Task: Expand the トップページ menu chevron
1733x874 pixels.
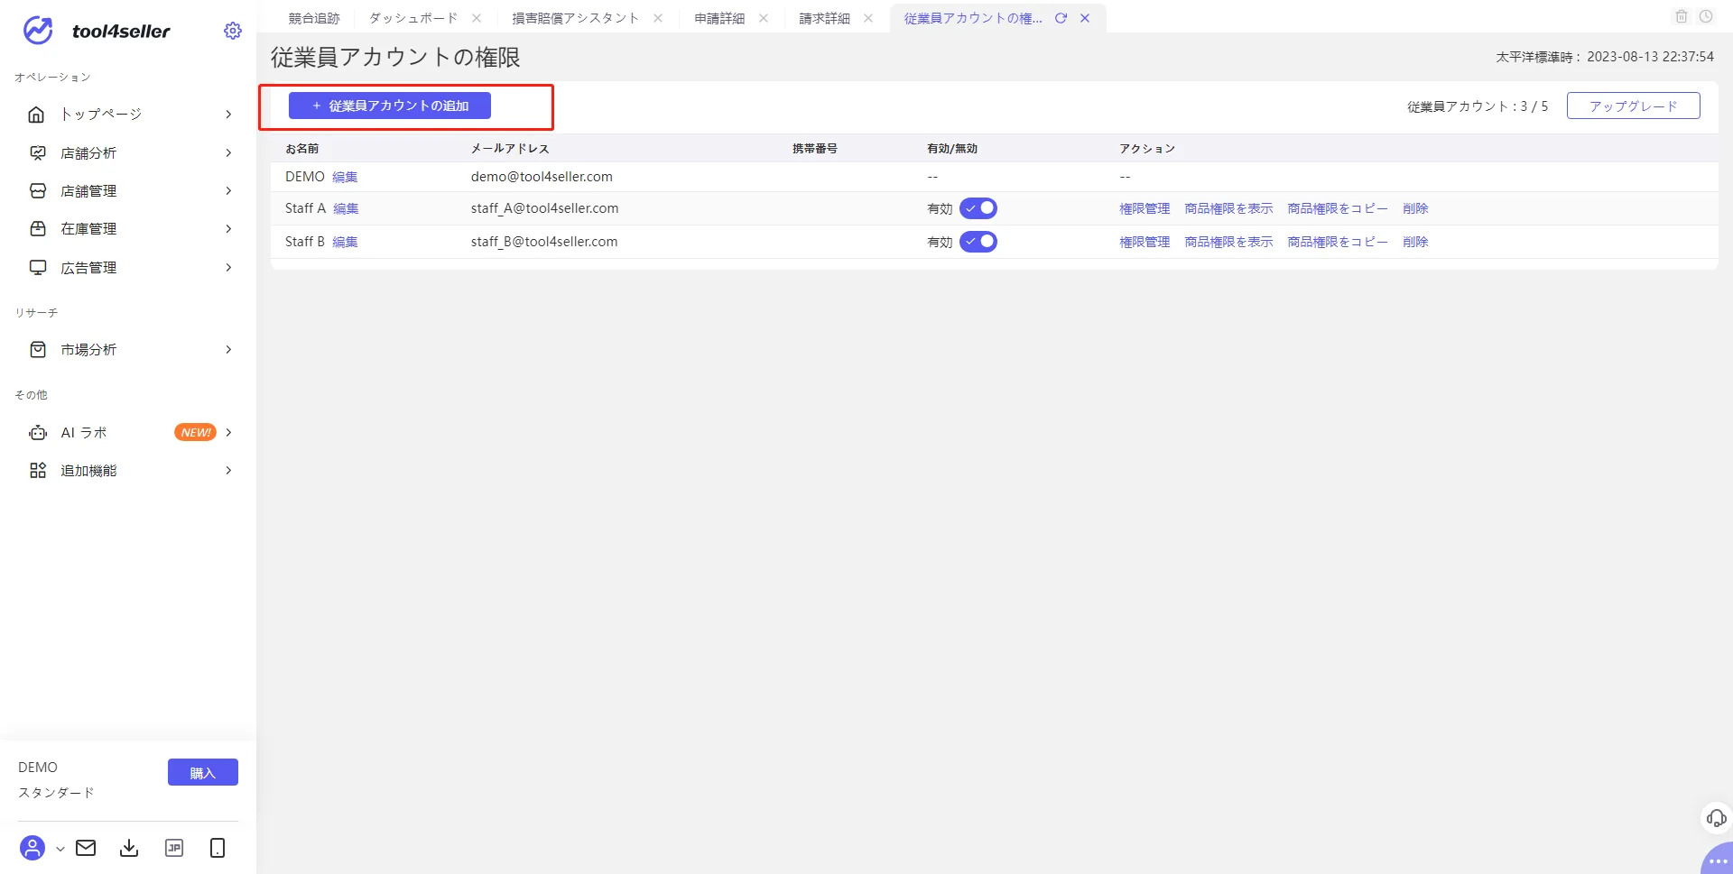Action: click(x=228, y=115)
